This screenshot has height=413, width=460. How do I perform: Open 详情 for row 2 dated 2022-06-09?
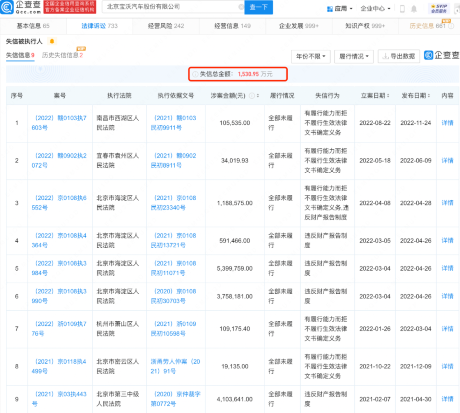[x=448, y=160]
